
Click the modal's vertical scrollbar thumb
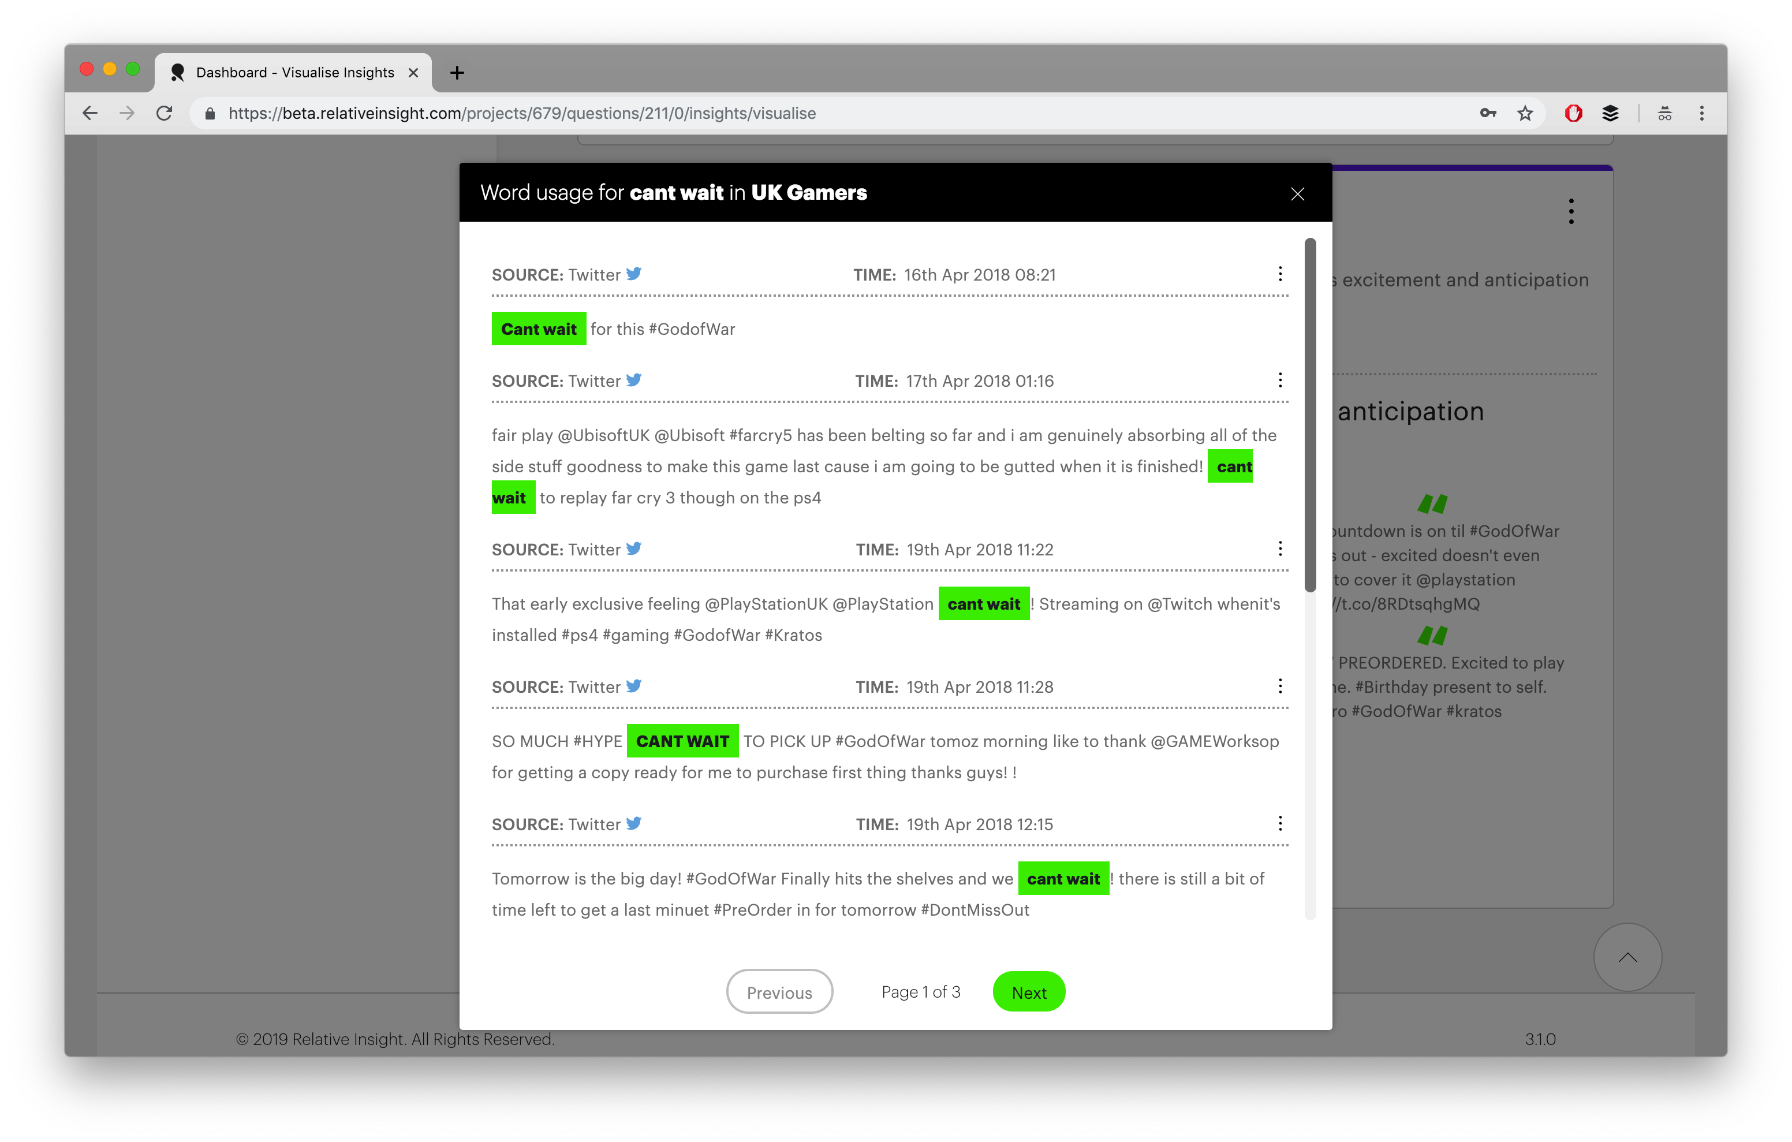[x=1310, y=415]
